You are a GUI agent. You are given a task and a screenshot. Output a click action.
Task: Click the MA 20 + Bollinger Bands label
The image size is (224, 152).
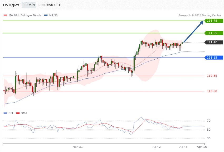tap(25, 15)
